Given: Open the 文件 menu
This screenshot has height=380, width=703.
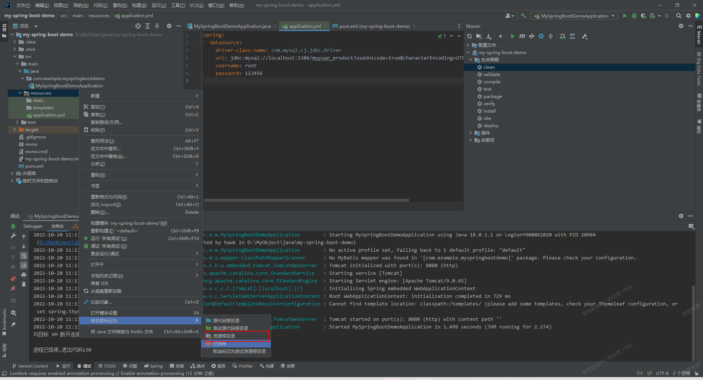Looking at the screenshot, I should [x=23, y=5].
